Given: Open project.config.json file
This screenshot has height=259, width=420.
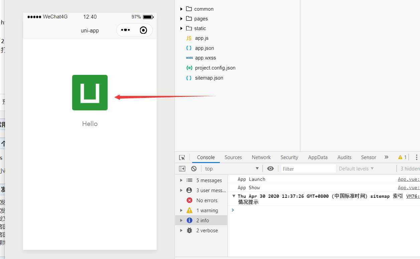Looking at the screenshot, I should tap(215, 68).
